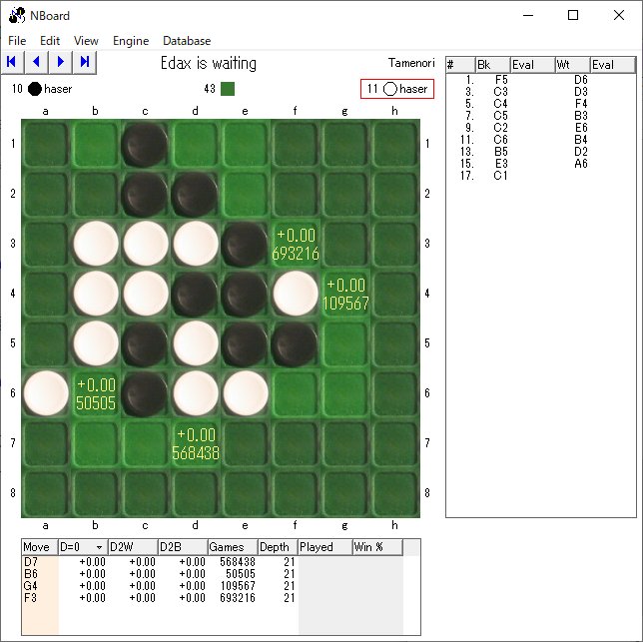Click the black player haser label

(x=58, y=89)
